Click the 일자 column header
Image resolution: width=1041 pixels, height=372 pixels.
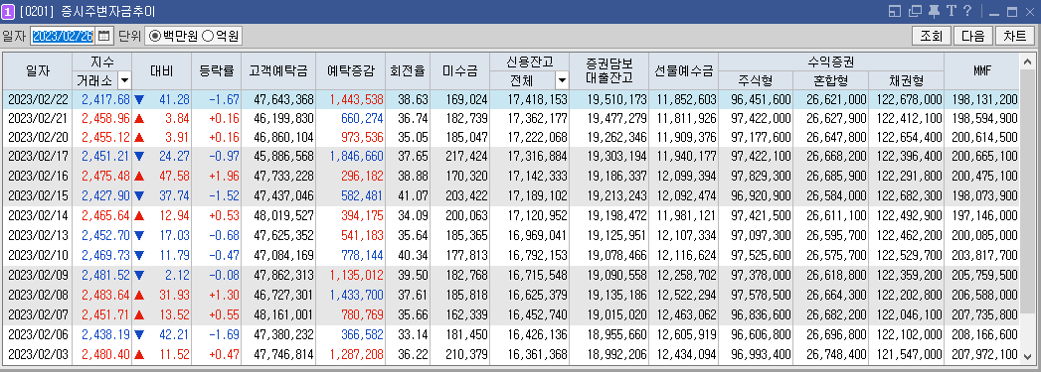click(38, 71)
